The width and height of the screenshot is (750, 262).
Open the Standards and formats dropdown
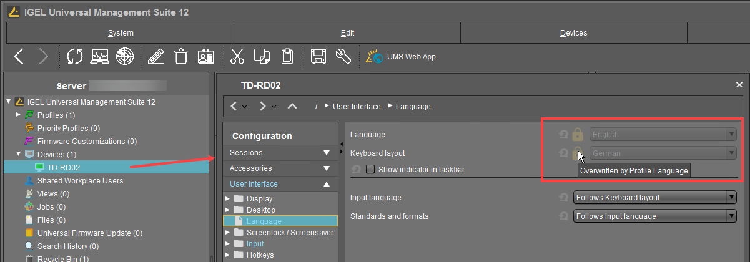pos(654,216)
